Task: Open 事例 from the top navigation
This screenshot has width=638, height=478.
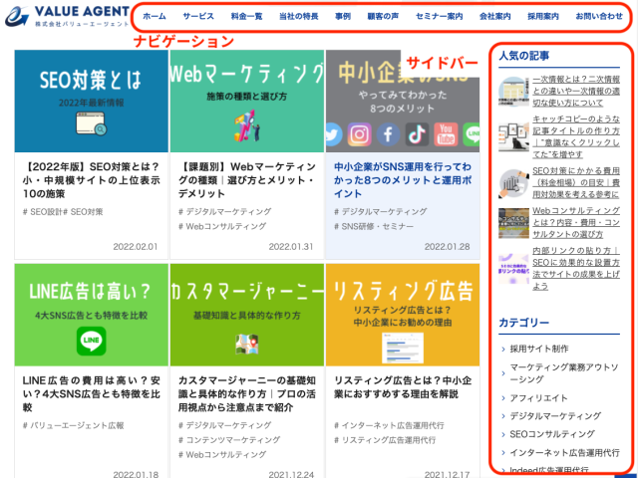Action: pos(343,16)
